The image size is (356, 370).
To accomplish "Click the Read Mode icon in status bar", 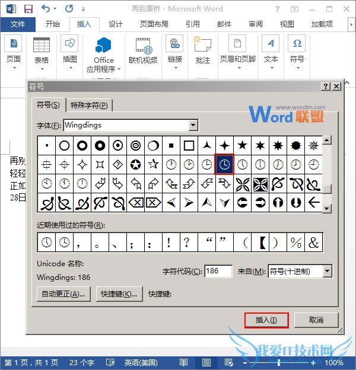I will click(x=183, y=362).
